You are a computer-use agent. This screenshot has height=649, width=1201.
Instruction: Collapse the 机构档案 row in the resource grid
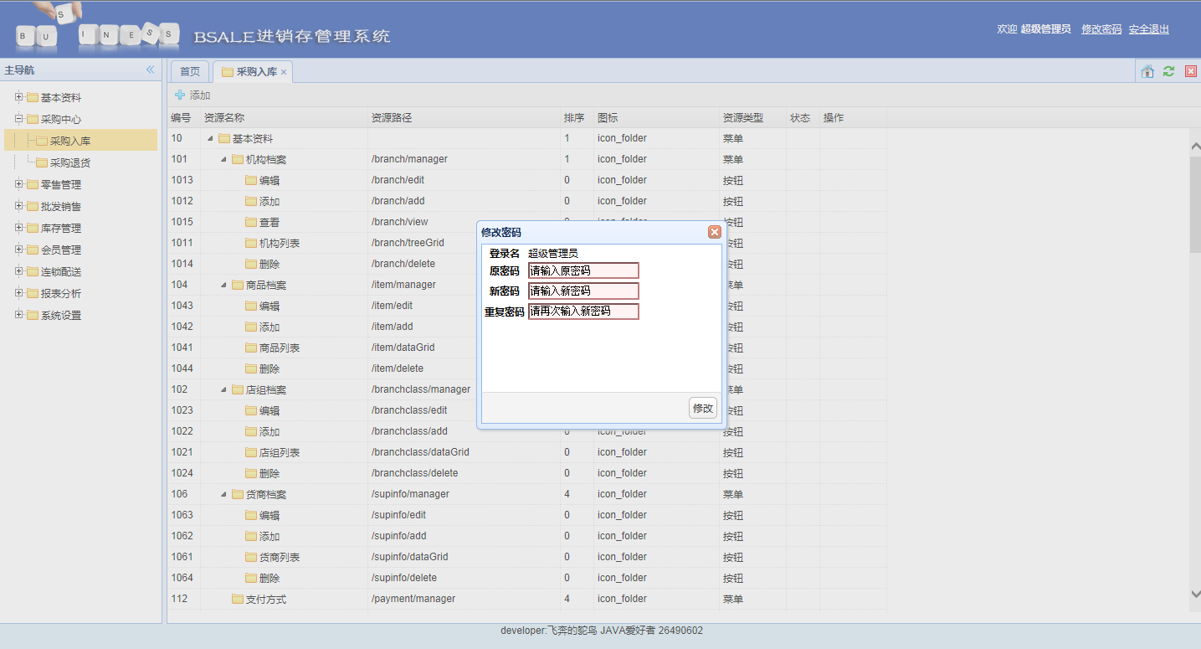point(223,159)
